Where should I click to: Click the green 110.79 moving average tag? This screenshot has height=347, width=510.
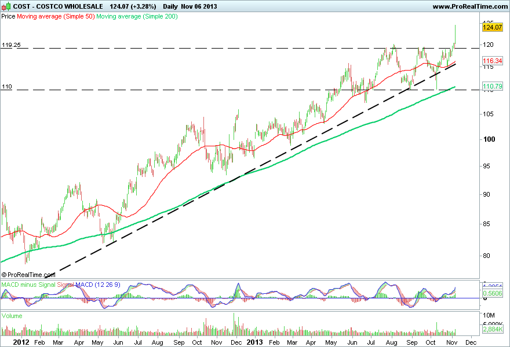[x=493, y=86]
